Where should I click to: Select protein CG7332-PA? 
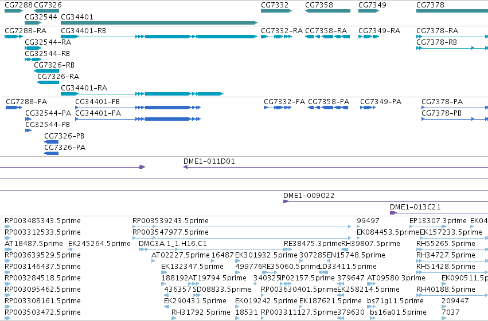(284, 102)
